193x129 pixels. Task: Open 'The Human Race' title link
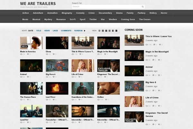[28, 97]
